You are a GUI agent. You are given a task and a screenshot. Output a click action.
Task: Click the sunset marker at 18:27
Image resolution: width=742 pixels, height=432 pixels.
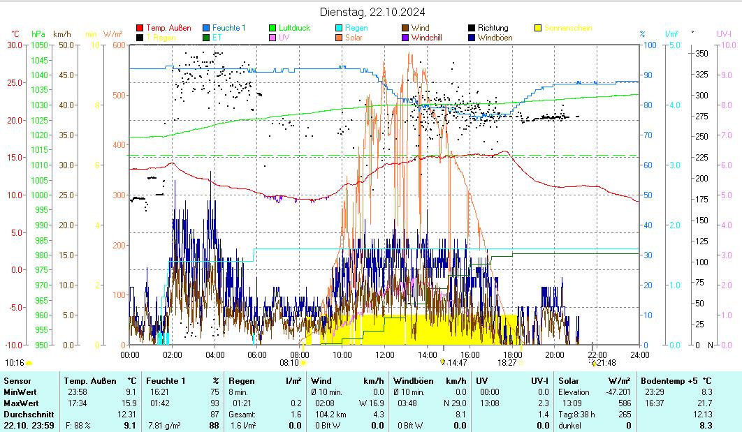(x=520, y=363)
